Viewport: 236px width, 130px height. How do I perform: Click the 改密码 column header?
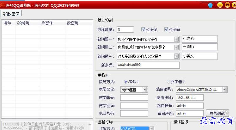click(79, 23)
